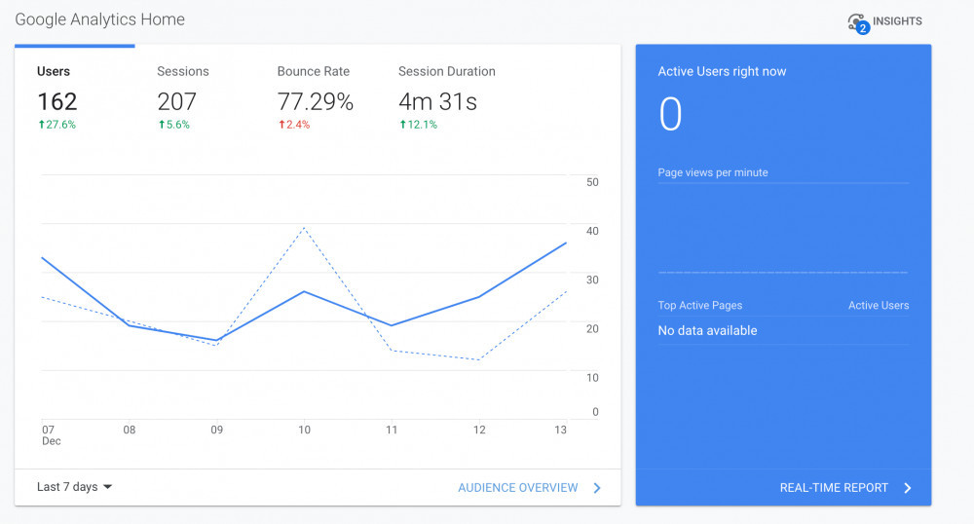Open the Audience Overview link
Viewport: 974px width, 524px height.
(518, 488)
